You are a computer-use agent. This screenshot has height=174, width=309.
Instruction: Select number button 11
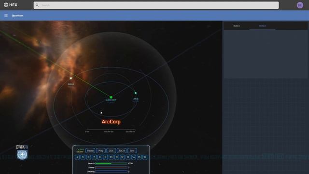(117, 157)
